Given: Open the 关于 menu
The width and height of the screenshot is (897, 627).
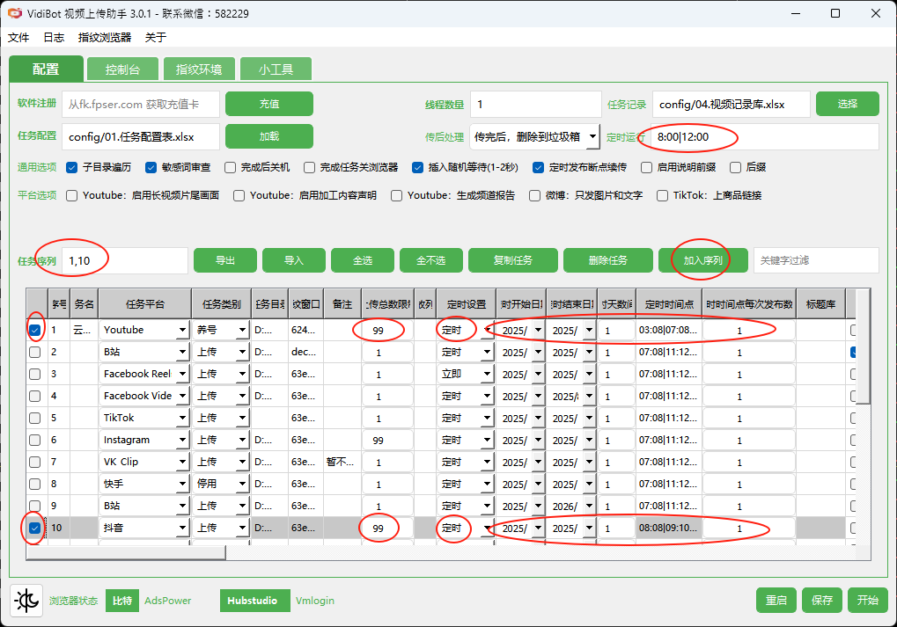Looking at the screenshot, I should 156,37.
